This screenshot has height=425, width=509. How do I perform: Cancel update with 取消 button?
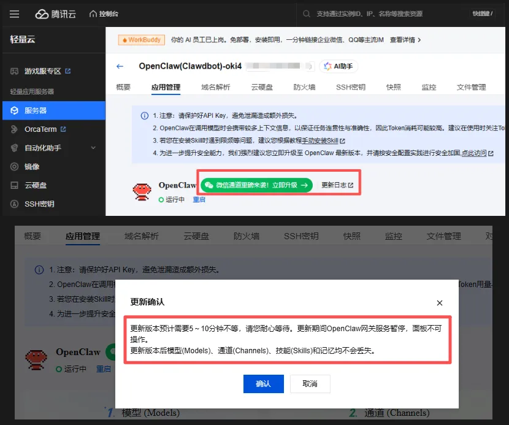point(310,384)
